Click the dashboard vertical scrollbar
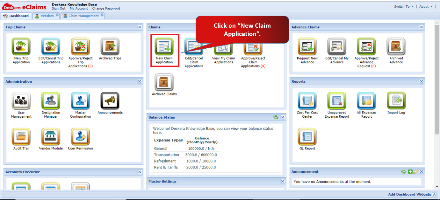 (437, 79)
